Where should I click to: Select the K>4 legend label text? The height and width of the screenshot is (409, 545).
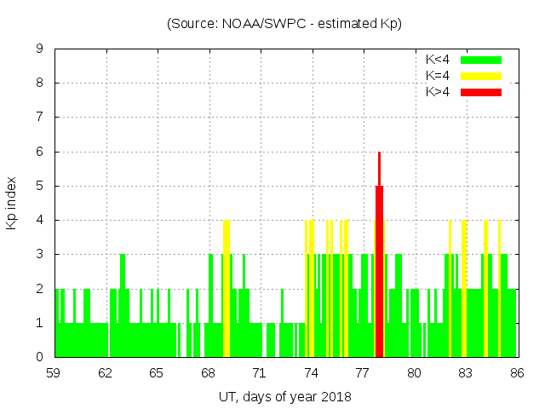click(438, 92)
